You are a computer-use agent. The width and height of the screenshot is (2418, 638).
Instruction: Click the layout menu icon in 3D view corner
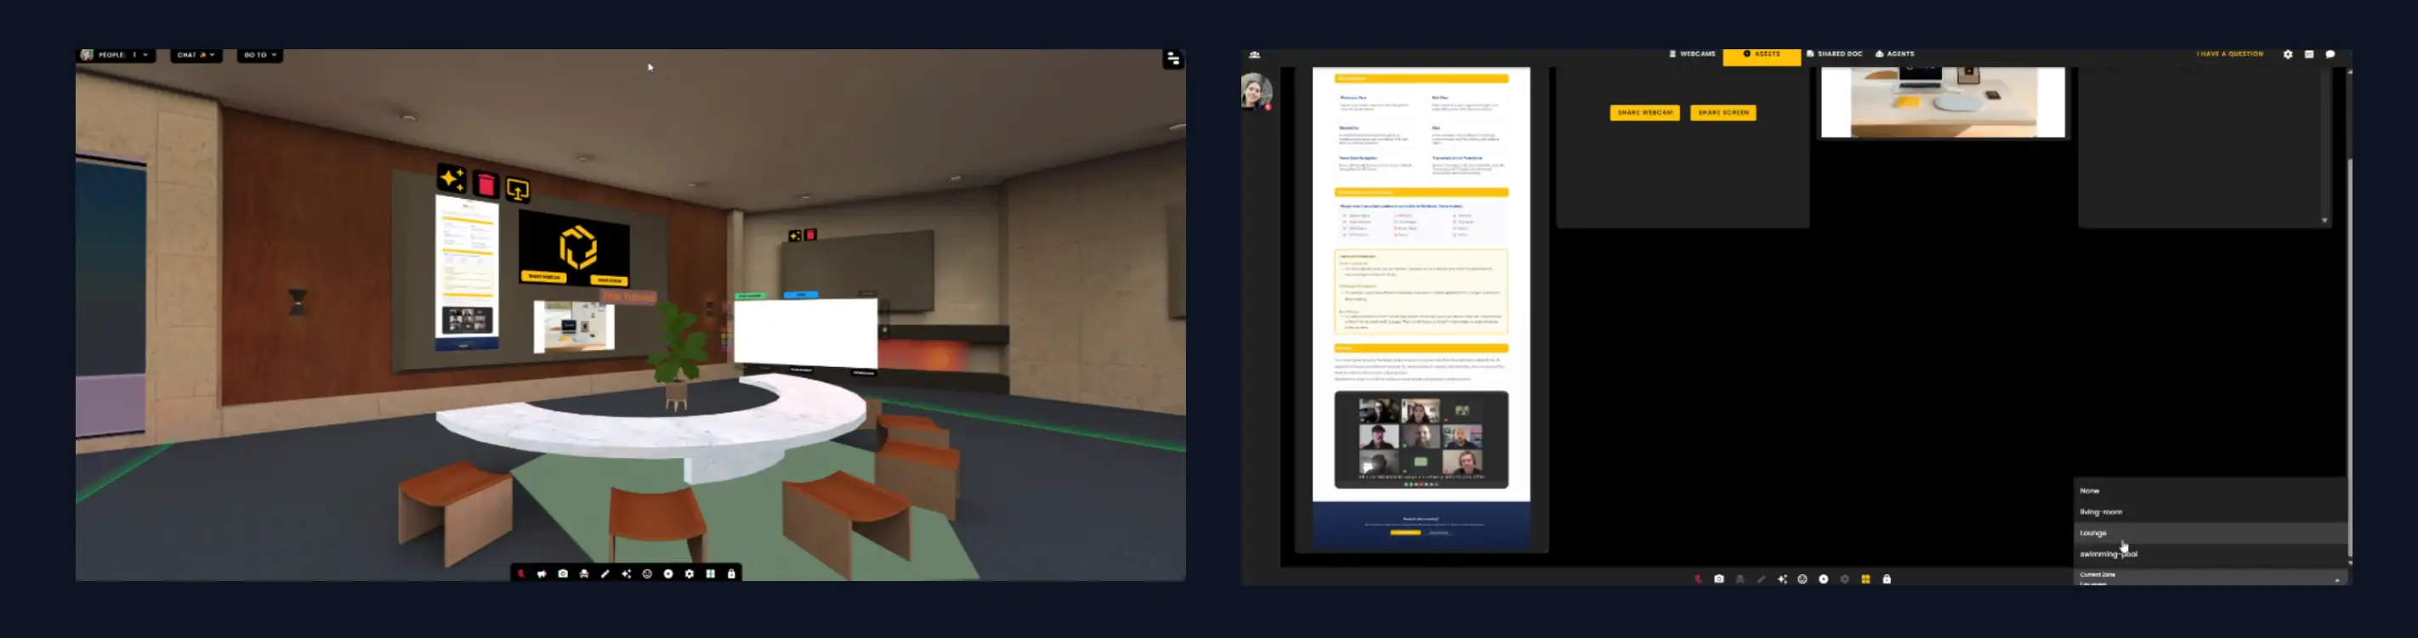coord(1172,59)
